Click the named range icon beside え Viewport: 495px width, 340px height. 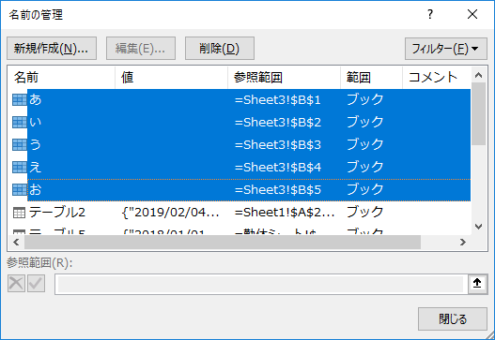pyautogui.click(x=20, y=167)
